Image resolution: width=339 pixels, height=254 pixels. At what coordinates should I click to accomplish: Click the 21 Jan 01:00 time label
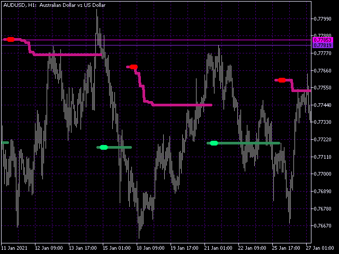click(218, 248)
